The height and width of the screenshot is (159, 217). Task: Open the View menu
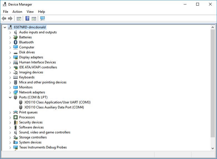click(x=30, y=12)
